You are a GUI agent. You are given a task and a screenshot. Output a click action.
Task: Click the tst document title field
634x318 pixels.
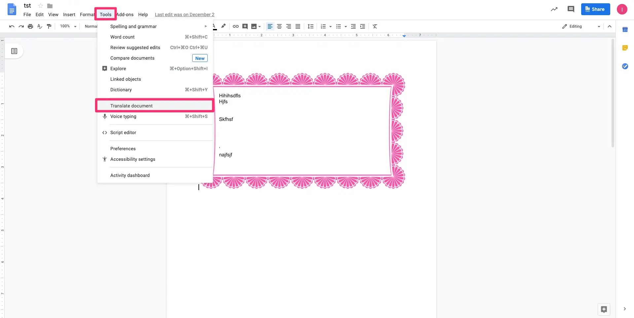(x=27, y=6)
